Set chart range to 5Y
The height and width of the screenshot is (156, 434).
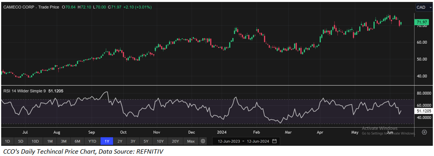pos(146,141)
